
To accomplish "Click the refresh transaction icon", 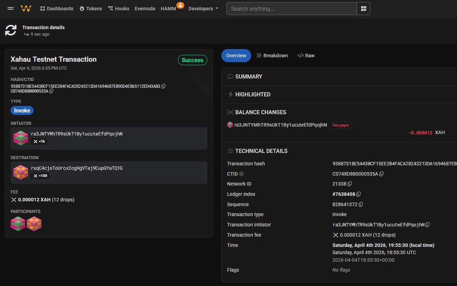I will (11, 31).
